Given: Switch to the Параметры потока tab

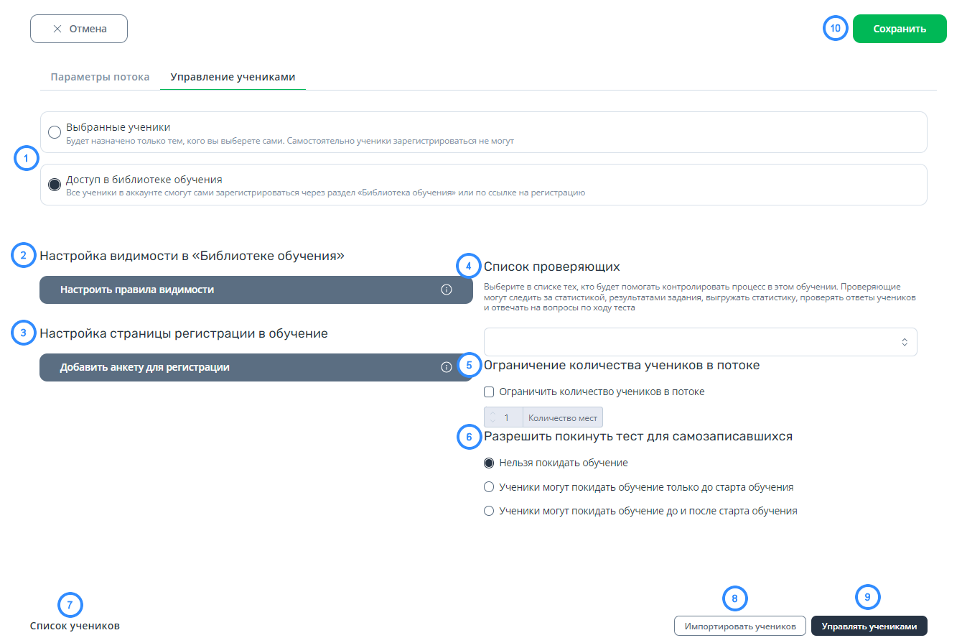Looking at the screenshot, I should tap(101, 77).
